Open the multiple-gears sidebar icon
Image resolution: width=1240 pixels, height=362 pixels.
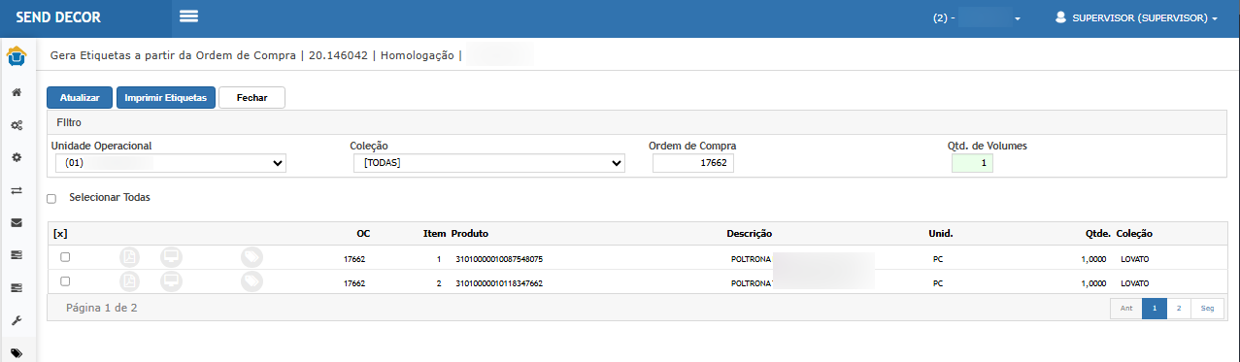point(17,125)
